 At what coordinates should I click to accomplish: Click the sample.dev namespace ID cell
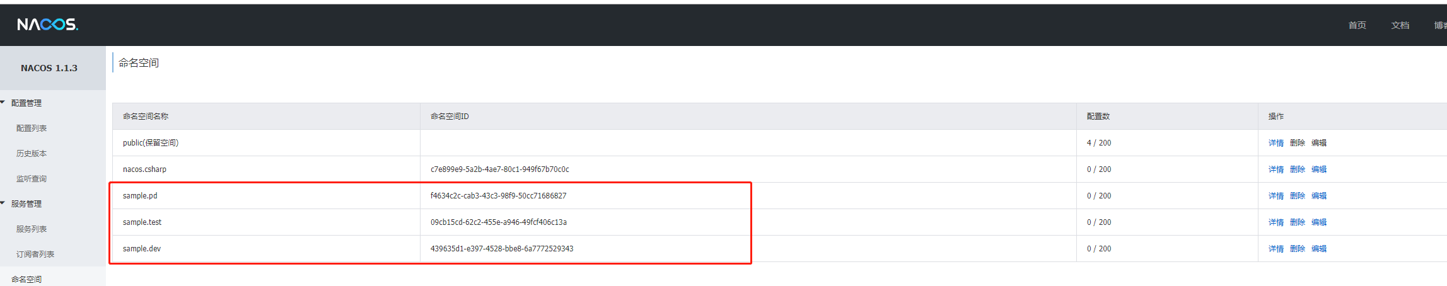748,249
